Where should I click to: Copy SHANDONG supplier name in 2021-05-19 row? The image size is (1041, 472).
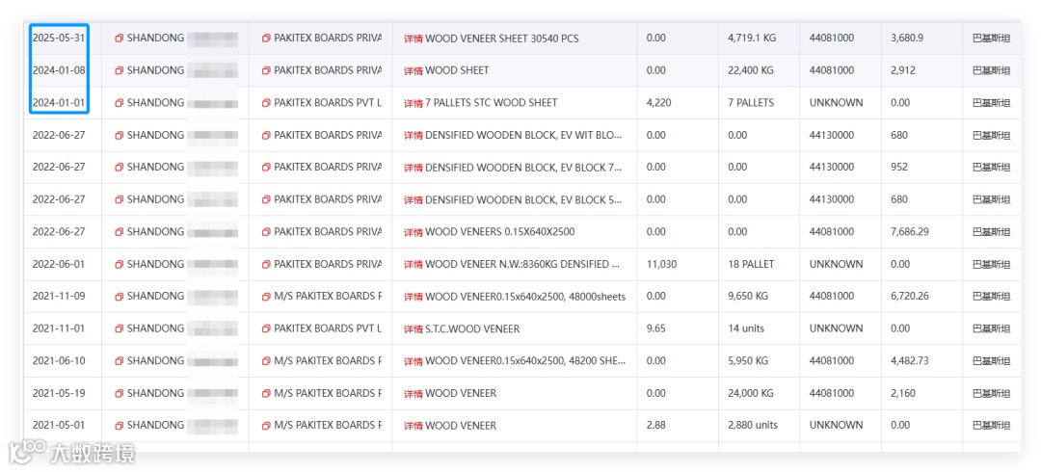pos(120,393)
